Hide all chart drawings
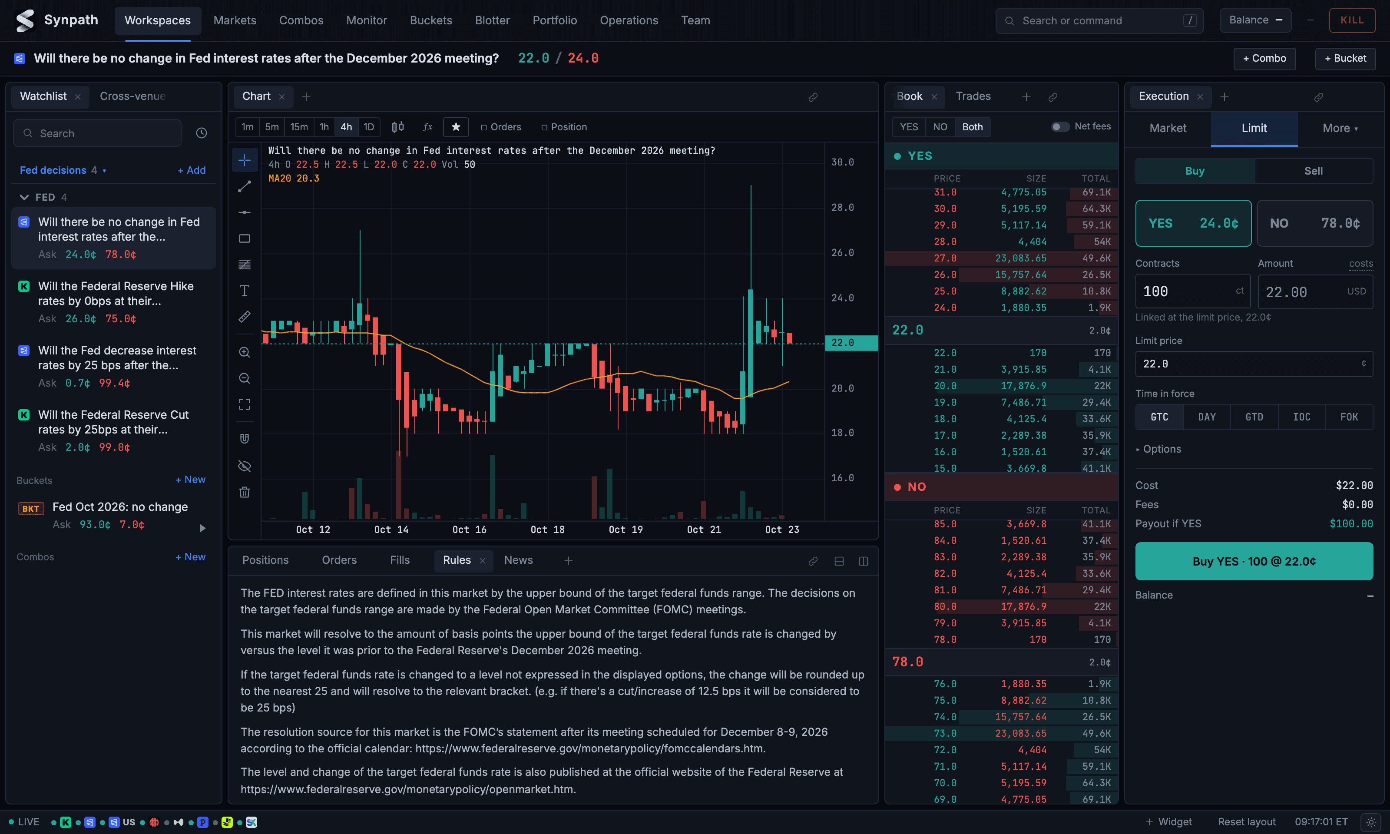The height and width of the screenshot is (834, 1390). pyautogui.click(x=245, y=466)
